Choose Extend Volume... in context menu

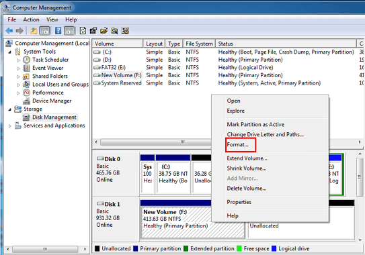tap(247, 158)
